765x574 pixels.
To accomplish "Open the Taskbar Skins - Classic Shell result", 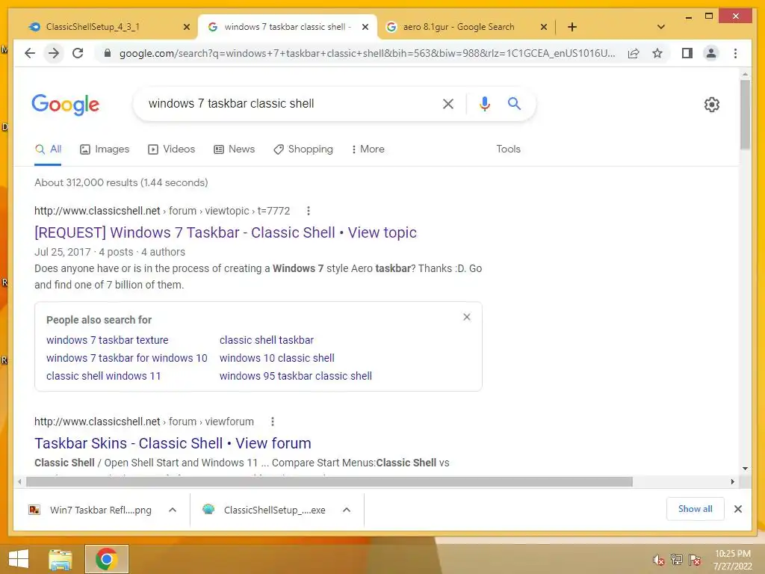I will [173, 443].
